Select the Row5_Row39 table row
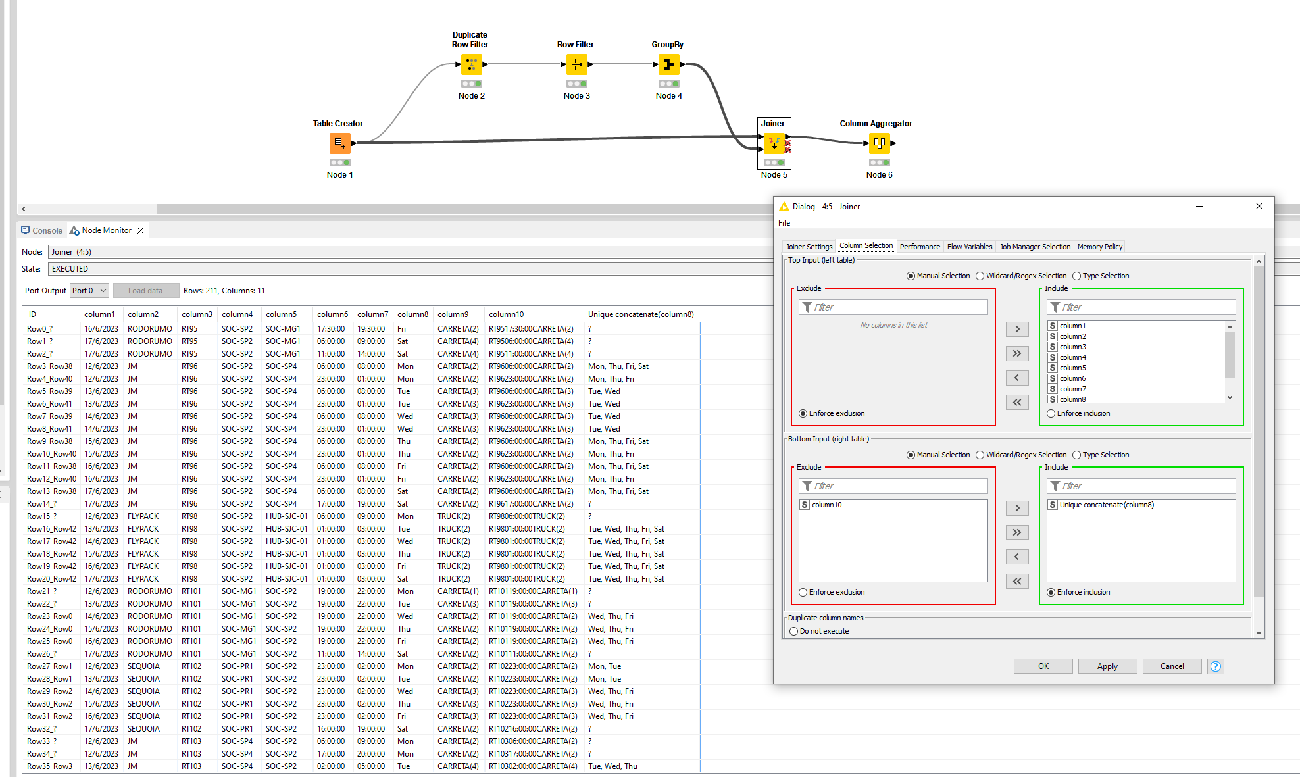Viewport: 1300px width, 777px height. pyautogui.click(x=361, y=391)
